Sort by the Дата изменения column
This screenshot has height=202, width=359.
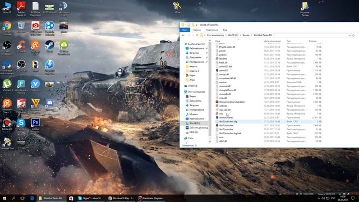[272, 41]
